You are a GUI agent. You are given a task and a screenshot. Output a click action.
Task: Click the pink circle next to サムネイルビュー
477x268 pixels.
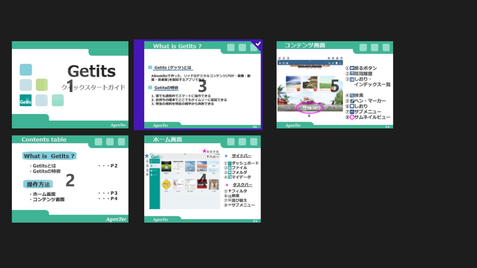coord(352,117)
